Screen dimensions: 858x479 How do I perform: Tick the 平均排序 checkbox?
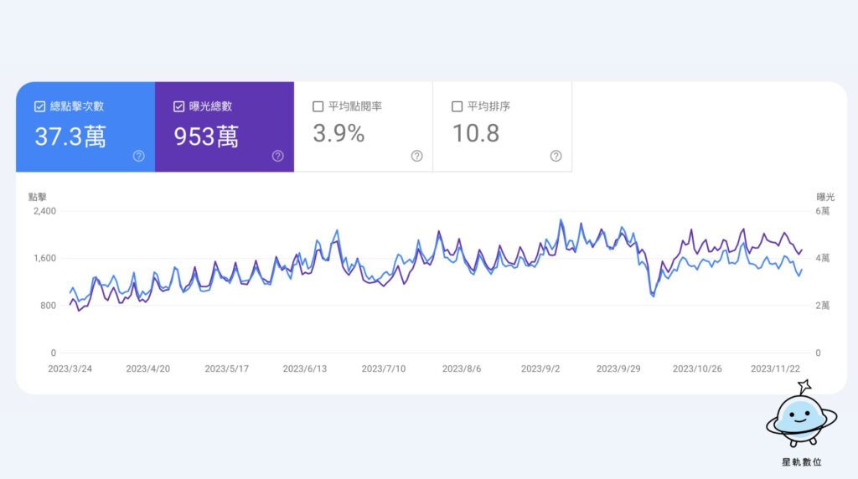[x=457, y=106]
